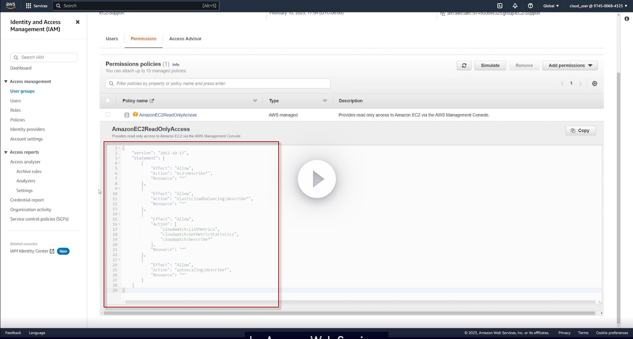Click the AWS logo home icon

pyautogui.click(x=11, y=5)
